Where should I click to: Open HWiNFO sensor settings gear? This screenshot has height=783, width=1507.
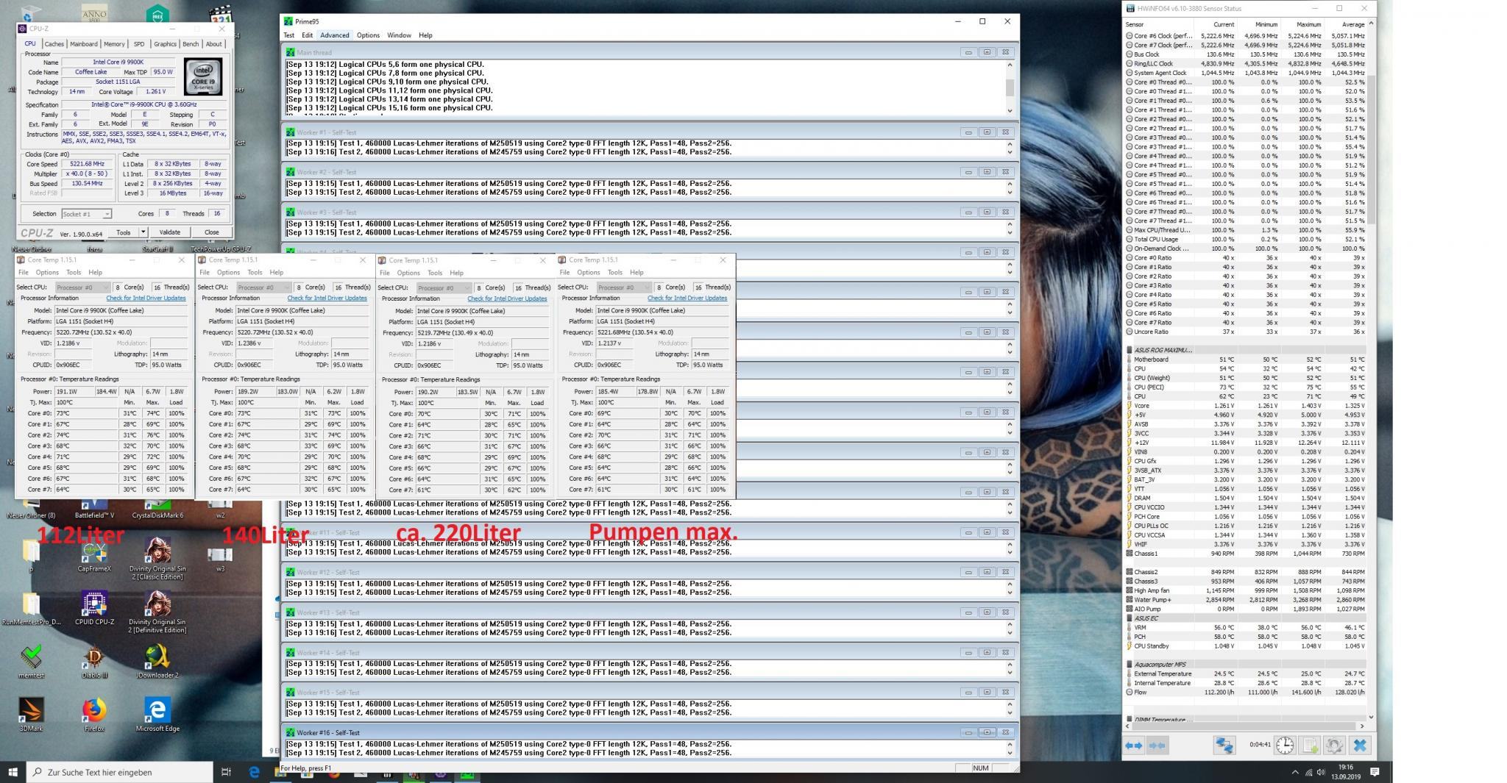coord(1335,746)
